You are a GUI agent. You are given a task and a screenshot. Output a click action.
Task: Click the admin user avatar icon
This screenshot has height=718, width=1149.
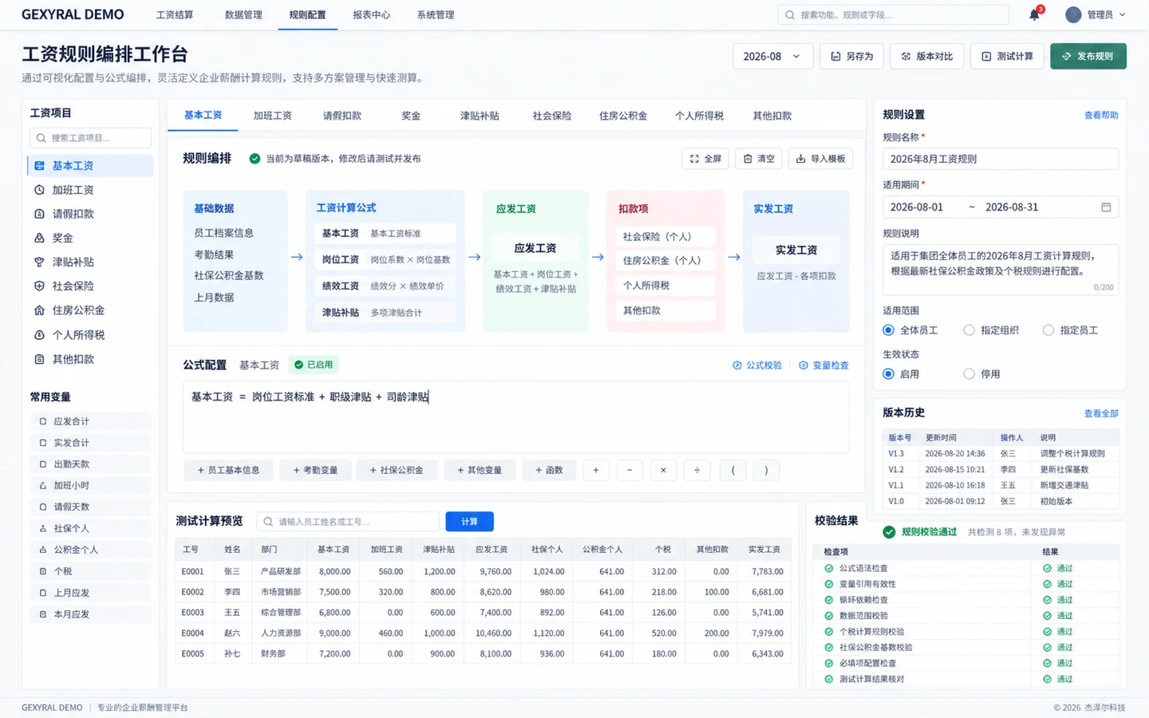[x=1073, y=14]
